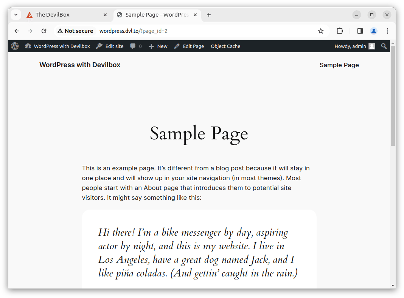This screenshot has width=404, height=298.
Task: Click Edit Page in admin bar
Action: [189, 46]
